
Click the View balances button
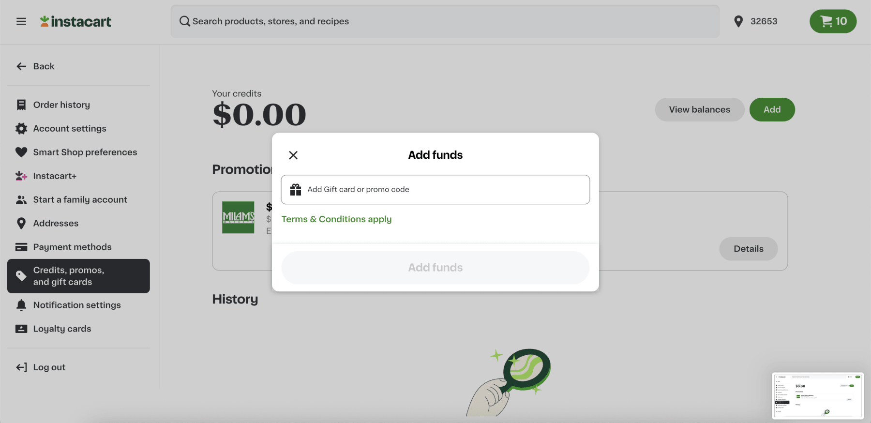pyautogui.click(x=699, y=110)
